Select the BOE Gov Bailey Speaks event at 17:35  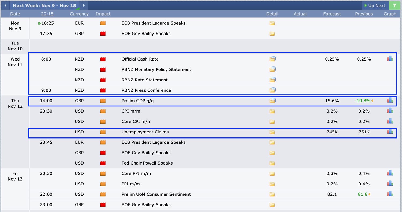click(146, 34)
